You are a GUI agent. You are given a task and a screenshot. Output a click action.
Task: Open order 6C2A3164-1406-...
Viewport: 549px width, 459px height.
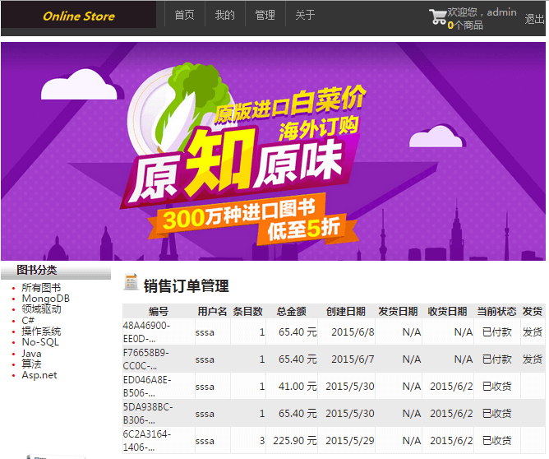pyautogui.click(x=147, y=440)
